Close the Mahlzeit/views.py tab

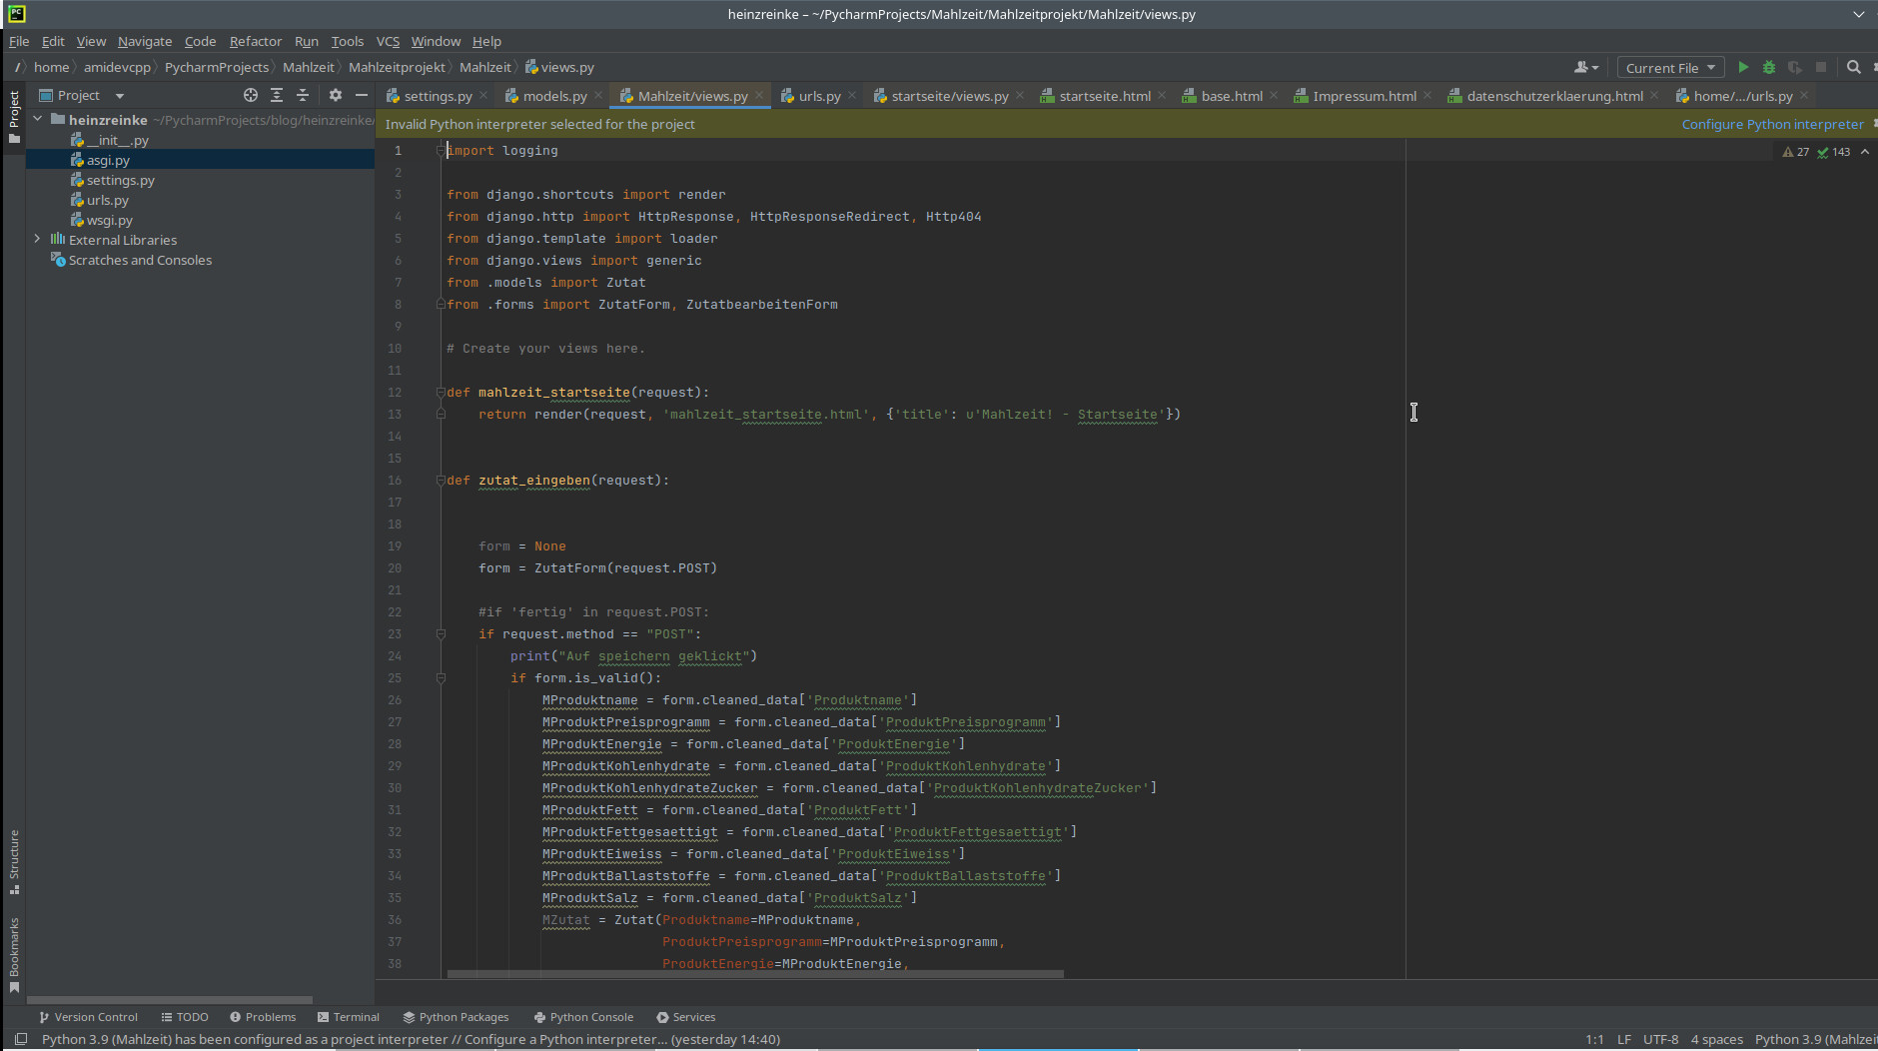click(x=759, y=96)
